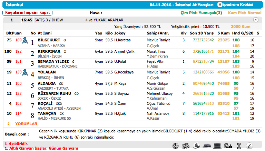Open horse RÜZGARIN RUHU
Viewport: 265px width, 151px height.
pyautogui.click(x=54, y=93)
